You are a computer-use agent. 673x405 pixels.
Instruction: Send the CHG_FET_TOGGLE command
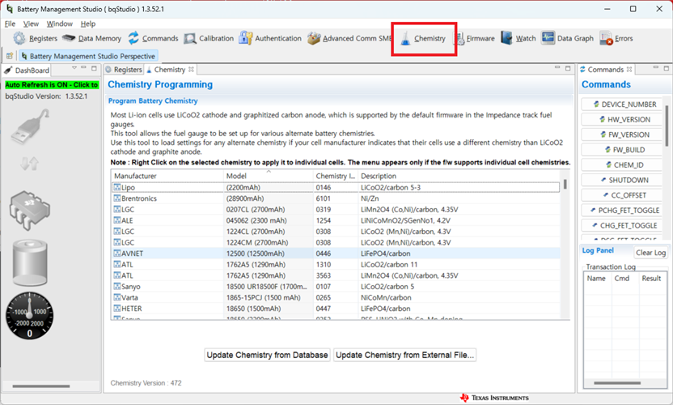coord(621,225)
